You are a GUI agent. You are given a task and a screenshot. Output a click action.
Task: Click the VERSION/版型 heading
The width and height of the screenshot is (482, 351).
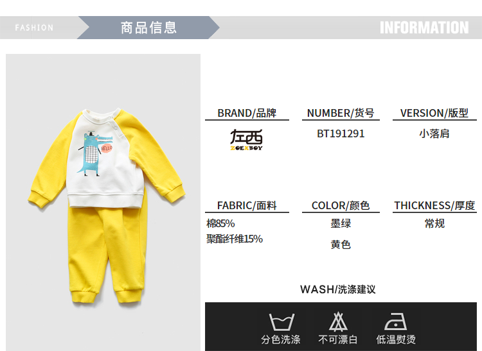coord(434,113)
